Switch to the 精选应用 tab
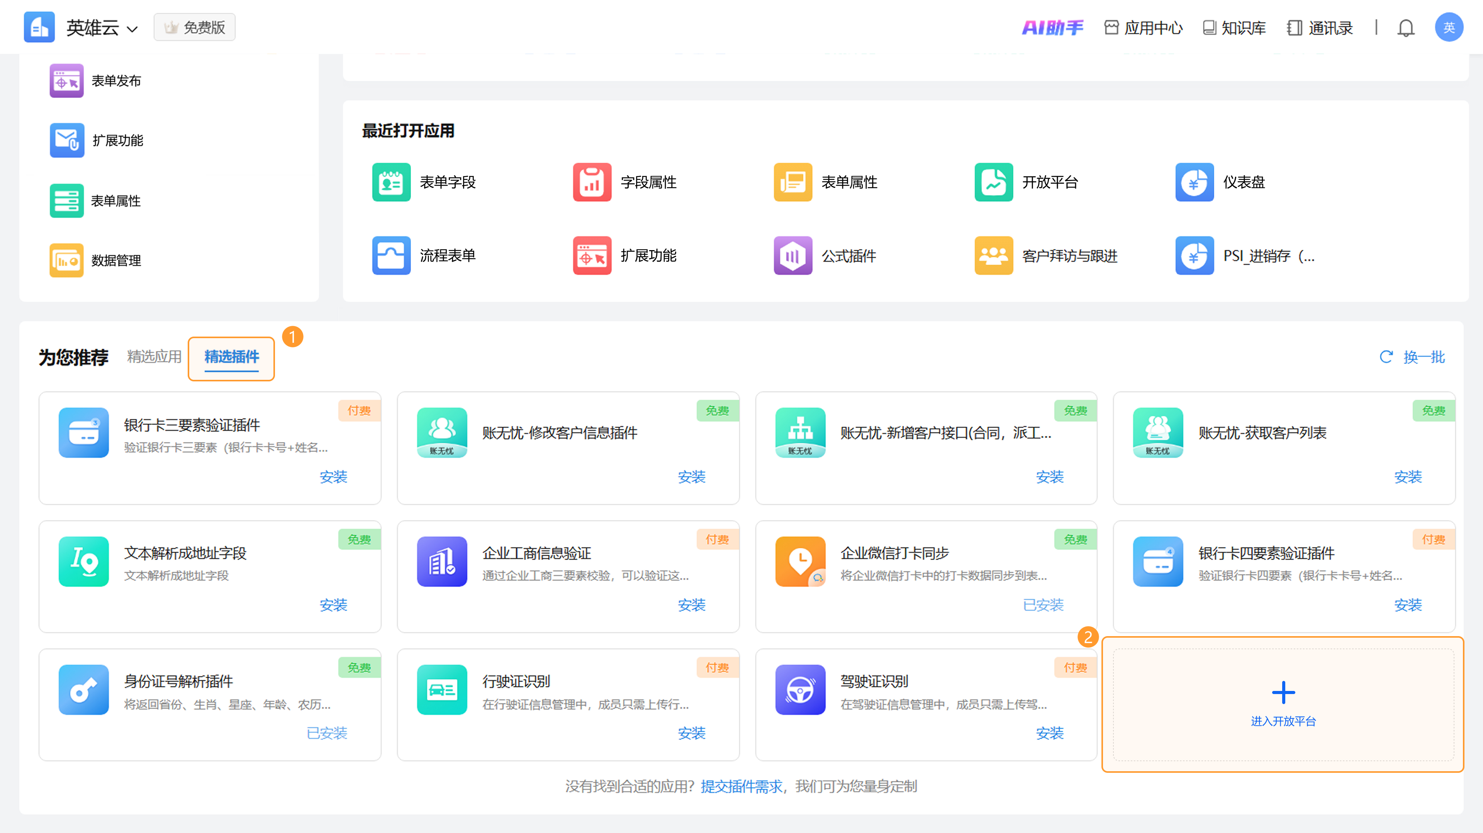Image resolution: width=1483 pixels, height=833 pixels. tap(154, 357)
